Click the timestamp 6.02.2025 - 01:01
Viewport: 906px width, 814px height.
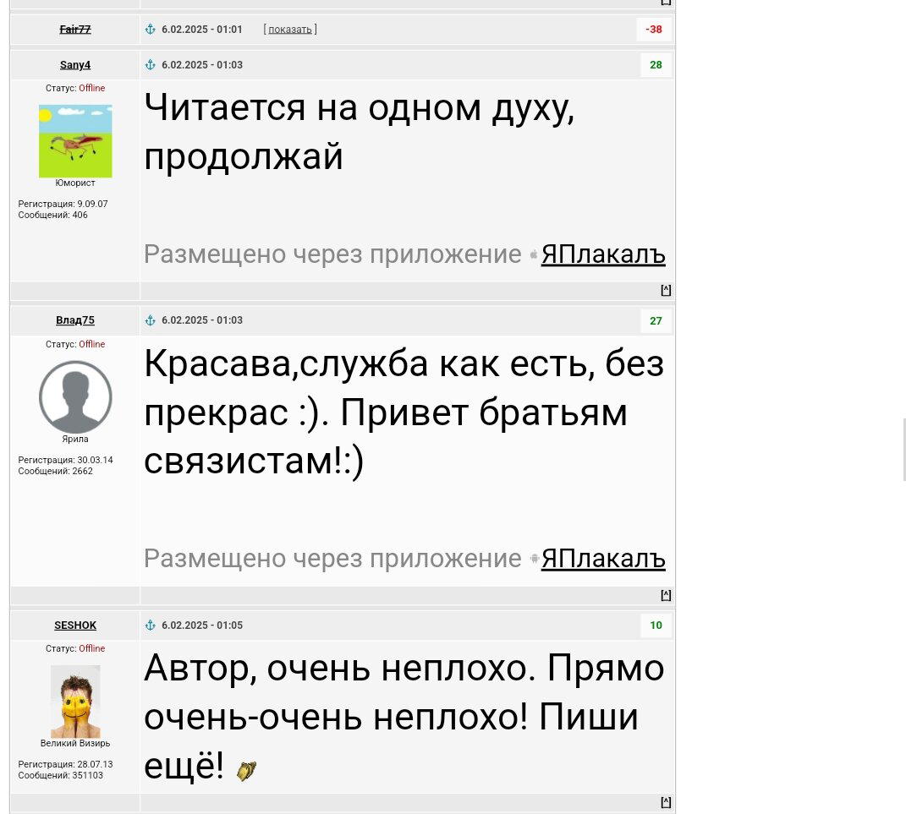pyautogui.click(x=202, y=30)
